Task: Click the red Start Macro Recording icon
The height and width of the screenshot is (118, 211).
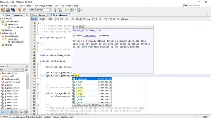Action: [114, 19]
